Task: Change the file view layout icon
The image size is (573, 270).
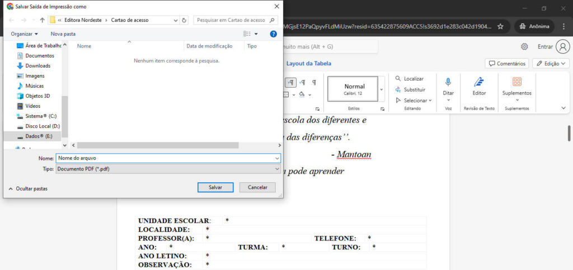Action: point(247,34)
